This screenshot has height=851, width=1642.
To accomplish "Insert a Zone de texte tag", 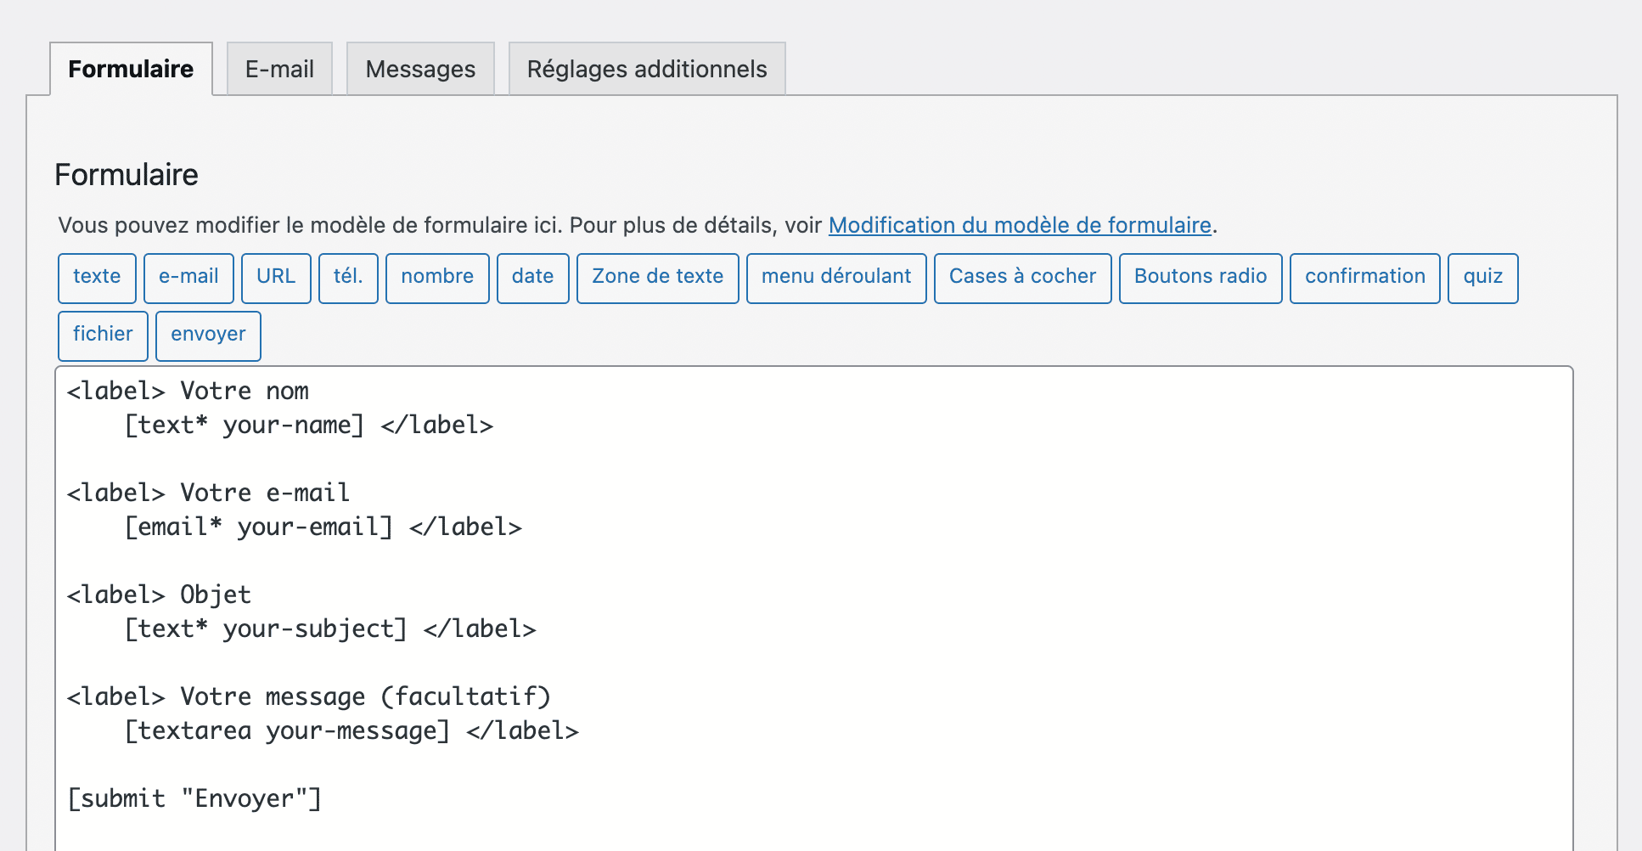I will [x=658, y=278].
